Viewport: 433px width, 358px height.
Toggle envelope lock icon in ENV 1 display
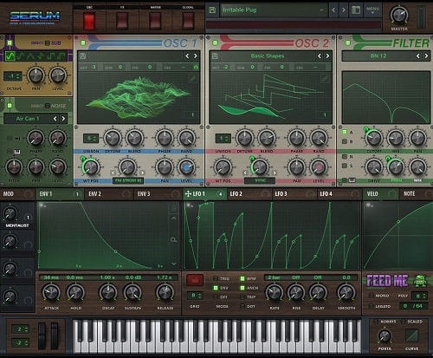click(174, 208)
